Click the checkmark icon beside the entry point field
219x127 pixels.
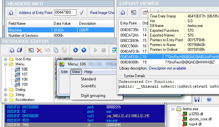coord(82,13)
